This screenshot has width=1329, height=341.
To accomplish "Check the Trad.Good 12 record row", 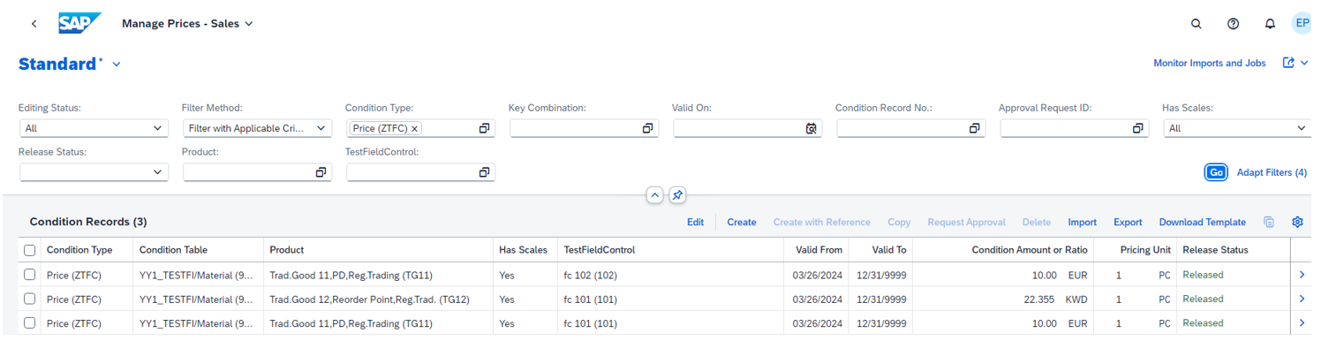I will [x=30, y=299].
